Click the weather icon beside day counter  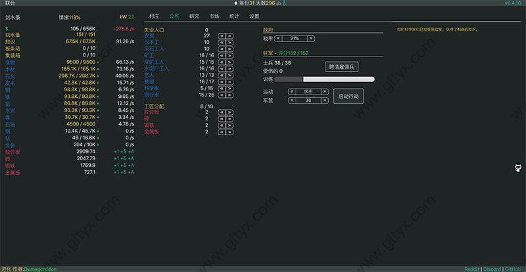(279, 3)
